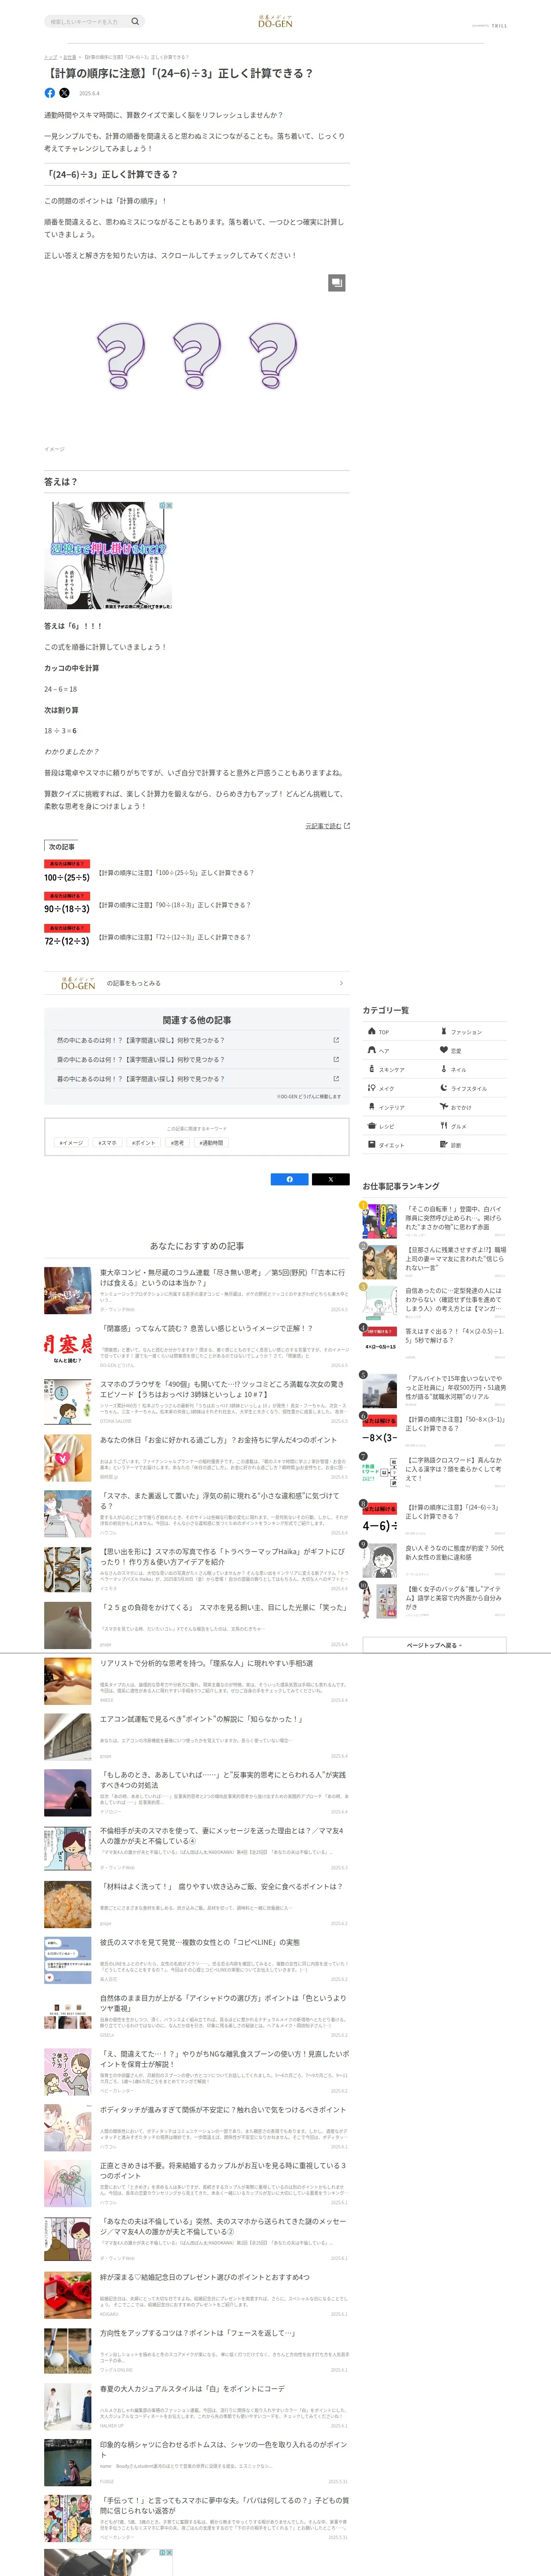Open the DO-GEN logo at page top

tap(275, 21)
